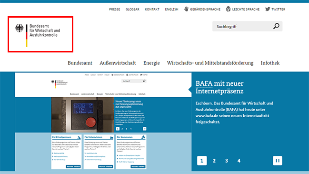Viewport: 309px width, 174px height.
Task: Click the Eschborn teaser paragraph
Action: click(234, 113)
